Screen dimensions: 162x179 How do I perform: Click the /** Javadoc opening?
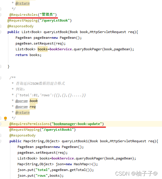(13, 78)
